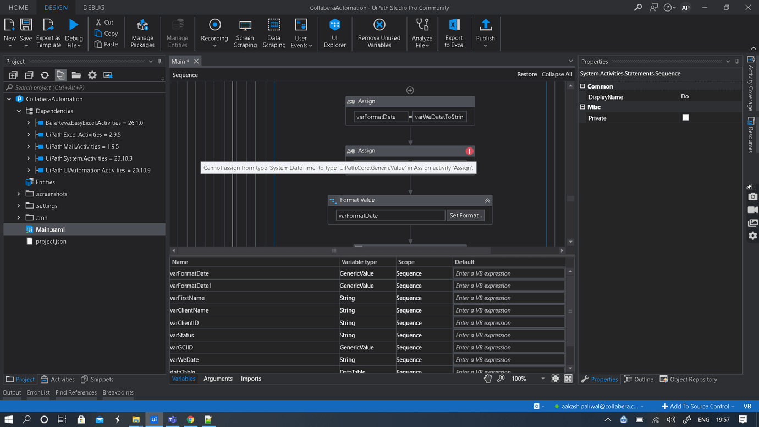Screen dimensions: 759x427
Task: Open the zoom percentage dropdown
Action: [x=542, y=379]
